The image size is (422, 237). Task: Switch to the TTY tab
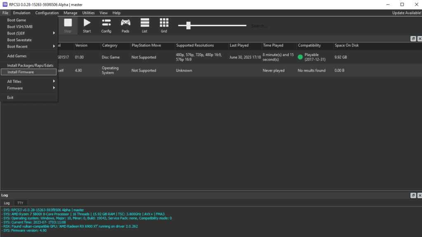point(20,203)
